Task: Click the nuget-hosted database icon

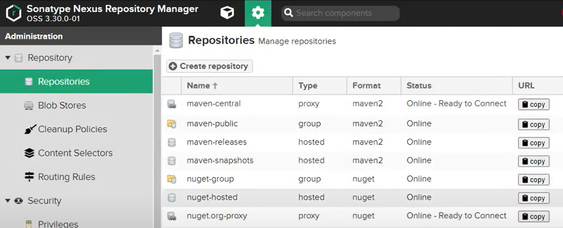Action: click(172, 198)
